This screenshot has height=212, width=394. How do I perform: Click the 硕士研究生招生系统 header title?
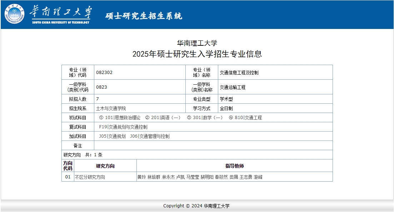point(144,16)
